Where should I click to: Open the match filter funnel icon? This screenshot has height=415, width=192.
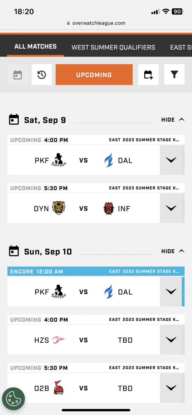coord(174,75)
